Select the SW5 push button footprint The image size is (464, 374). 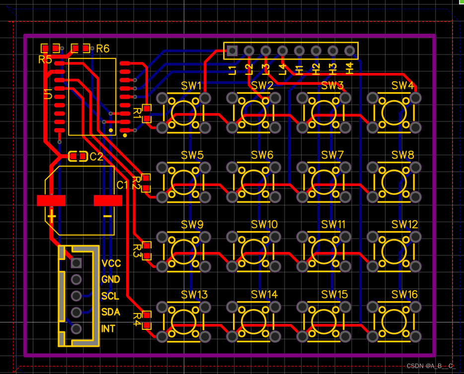point(183,182)
